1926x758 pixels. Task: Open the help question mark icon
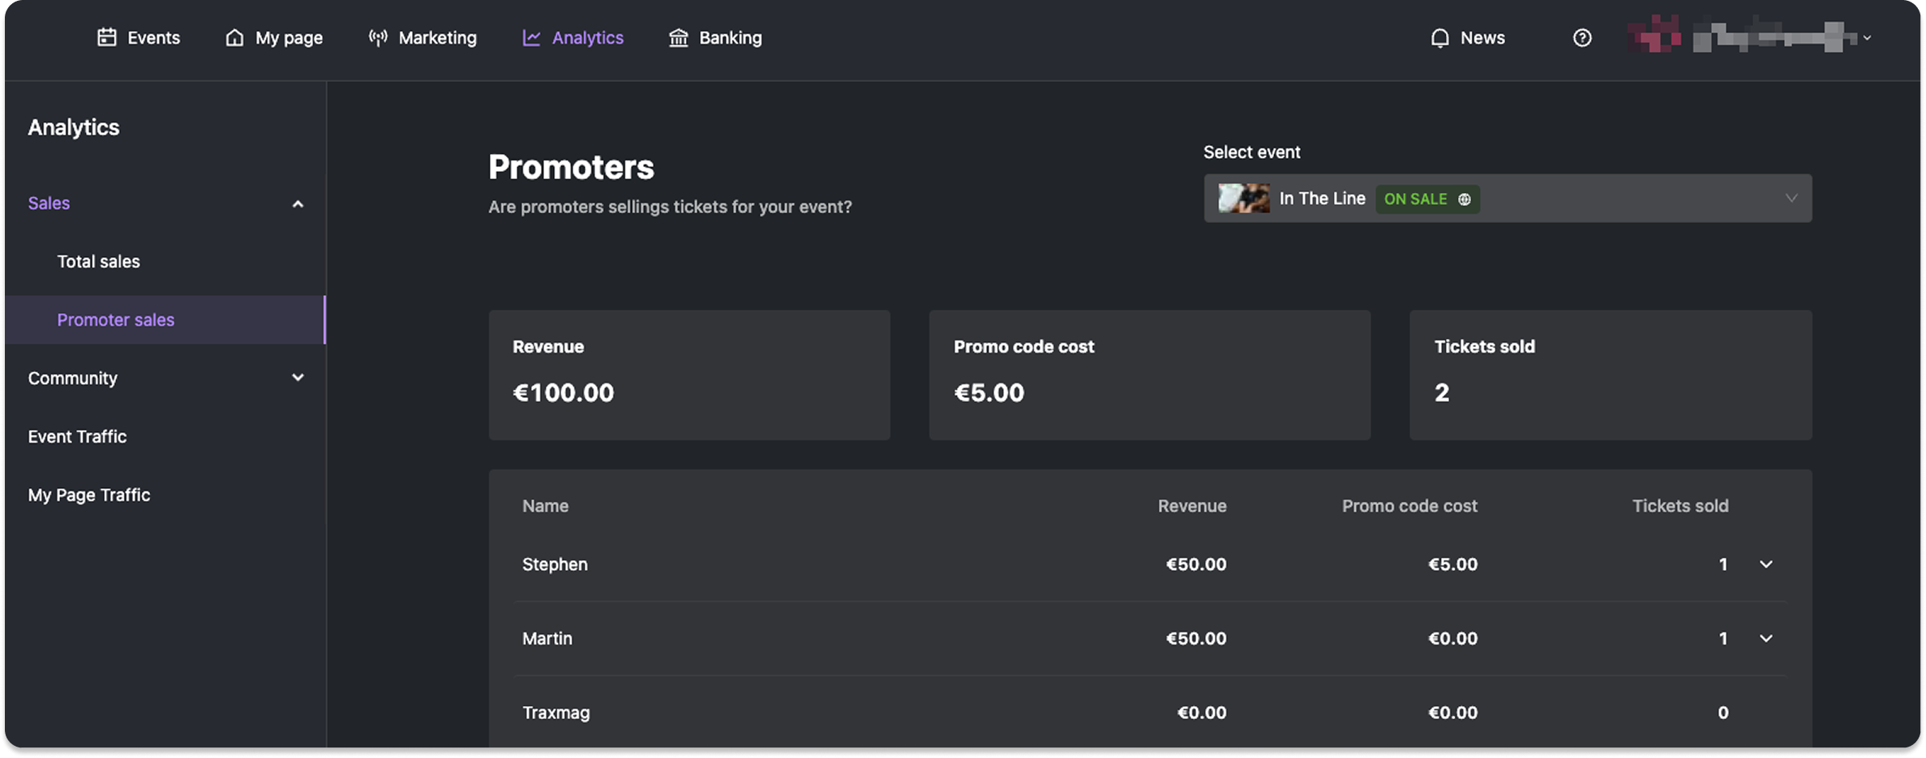coord(1582,38)
